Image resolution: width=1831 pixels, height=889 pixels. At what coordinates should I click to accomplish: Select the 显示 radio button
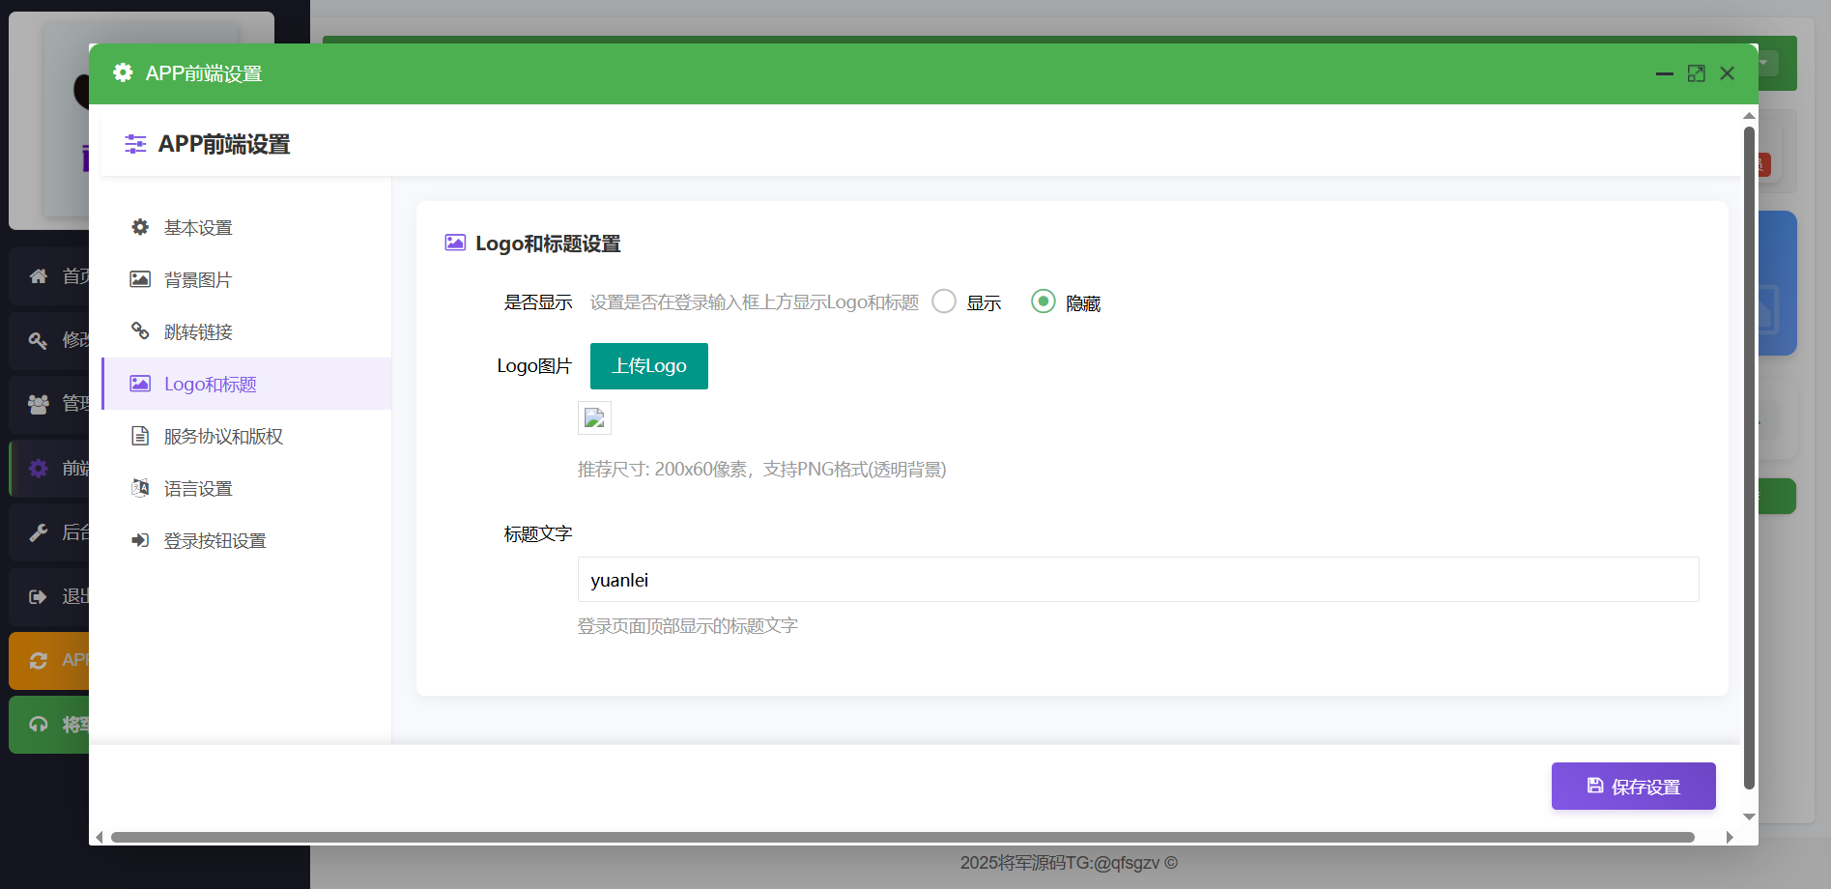pyautogui.click(x=944, y=301)
